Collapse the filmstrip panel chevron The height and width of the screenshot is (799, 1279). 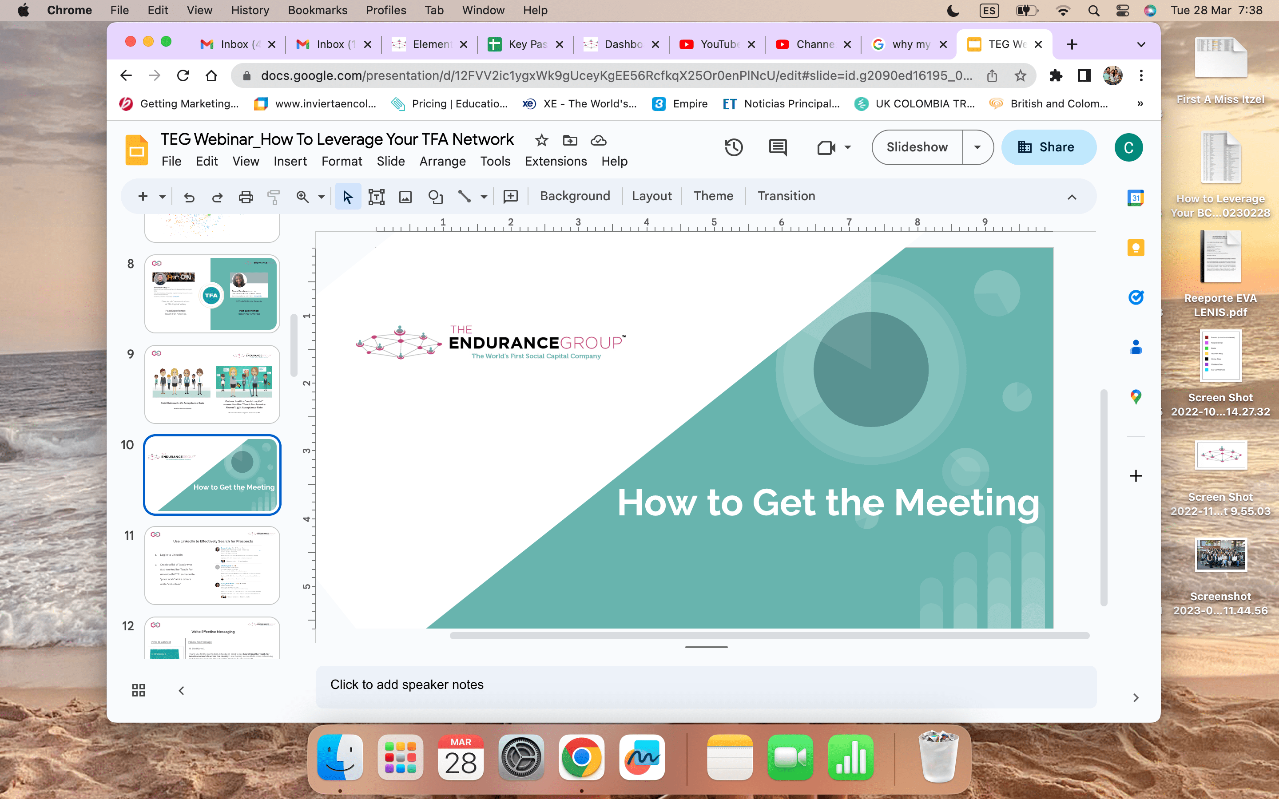pyautogui.click(x=181, y=690)
